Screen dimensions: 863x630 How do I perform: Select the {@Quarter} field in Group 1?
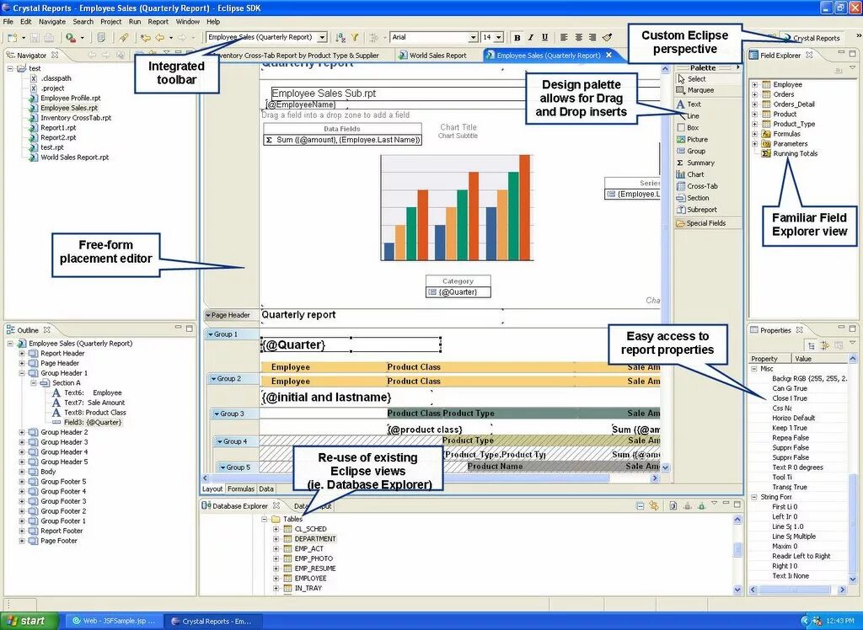[x=351, y=345]
